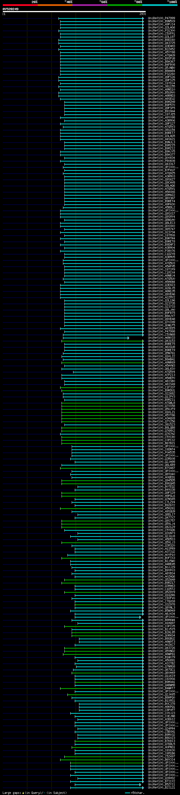Click on UniRef100_Q1KLZ2 label
The image size is (180, 795).
pyautogui.click(x=161, y=356)
